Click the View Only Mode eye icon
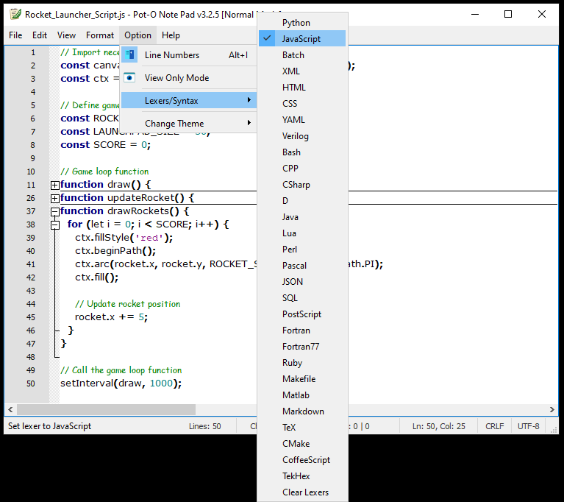The width and height of the screenshot is (564, 502). coord(129,78)
